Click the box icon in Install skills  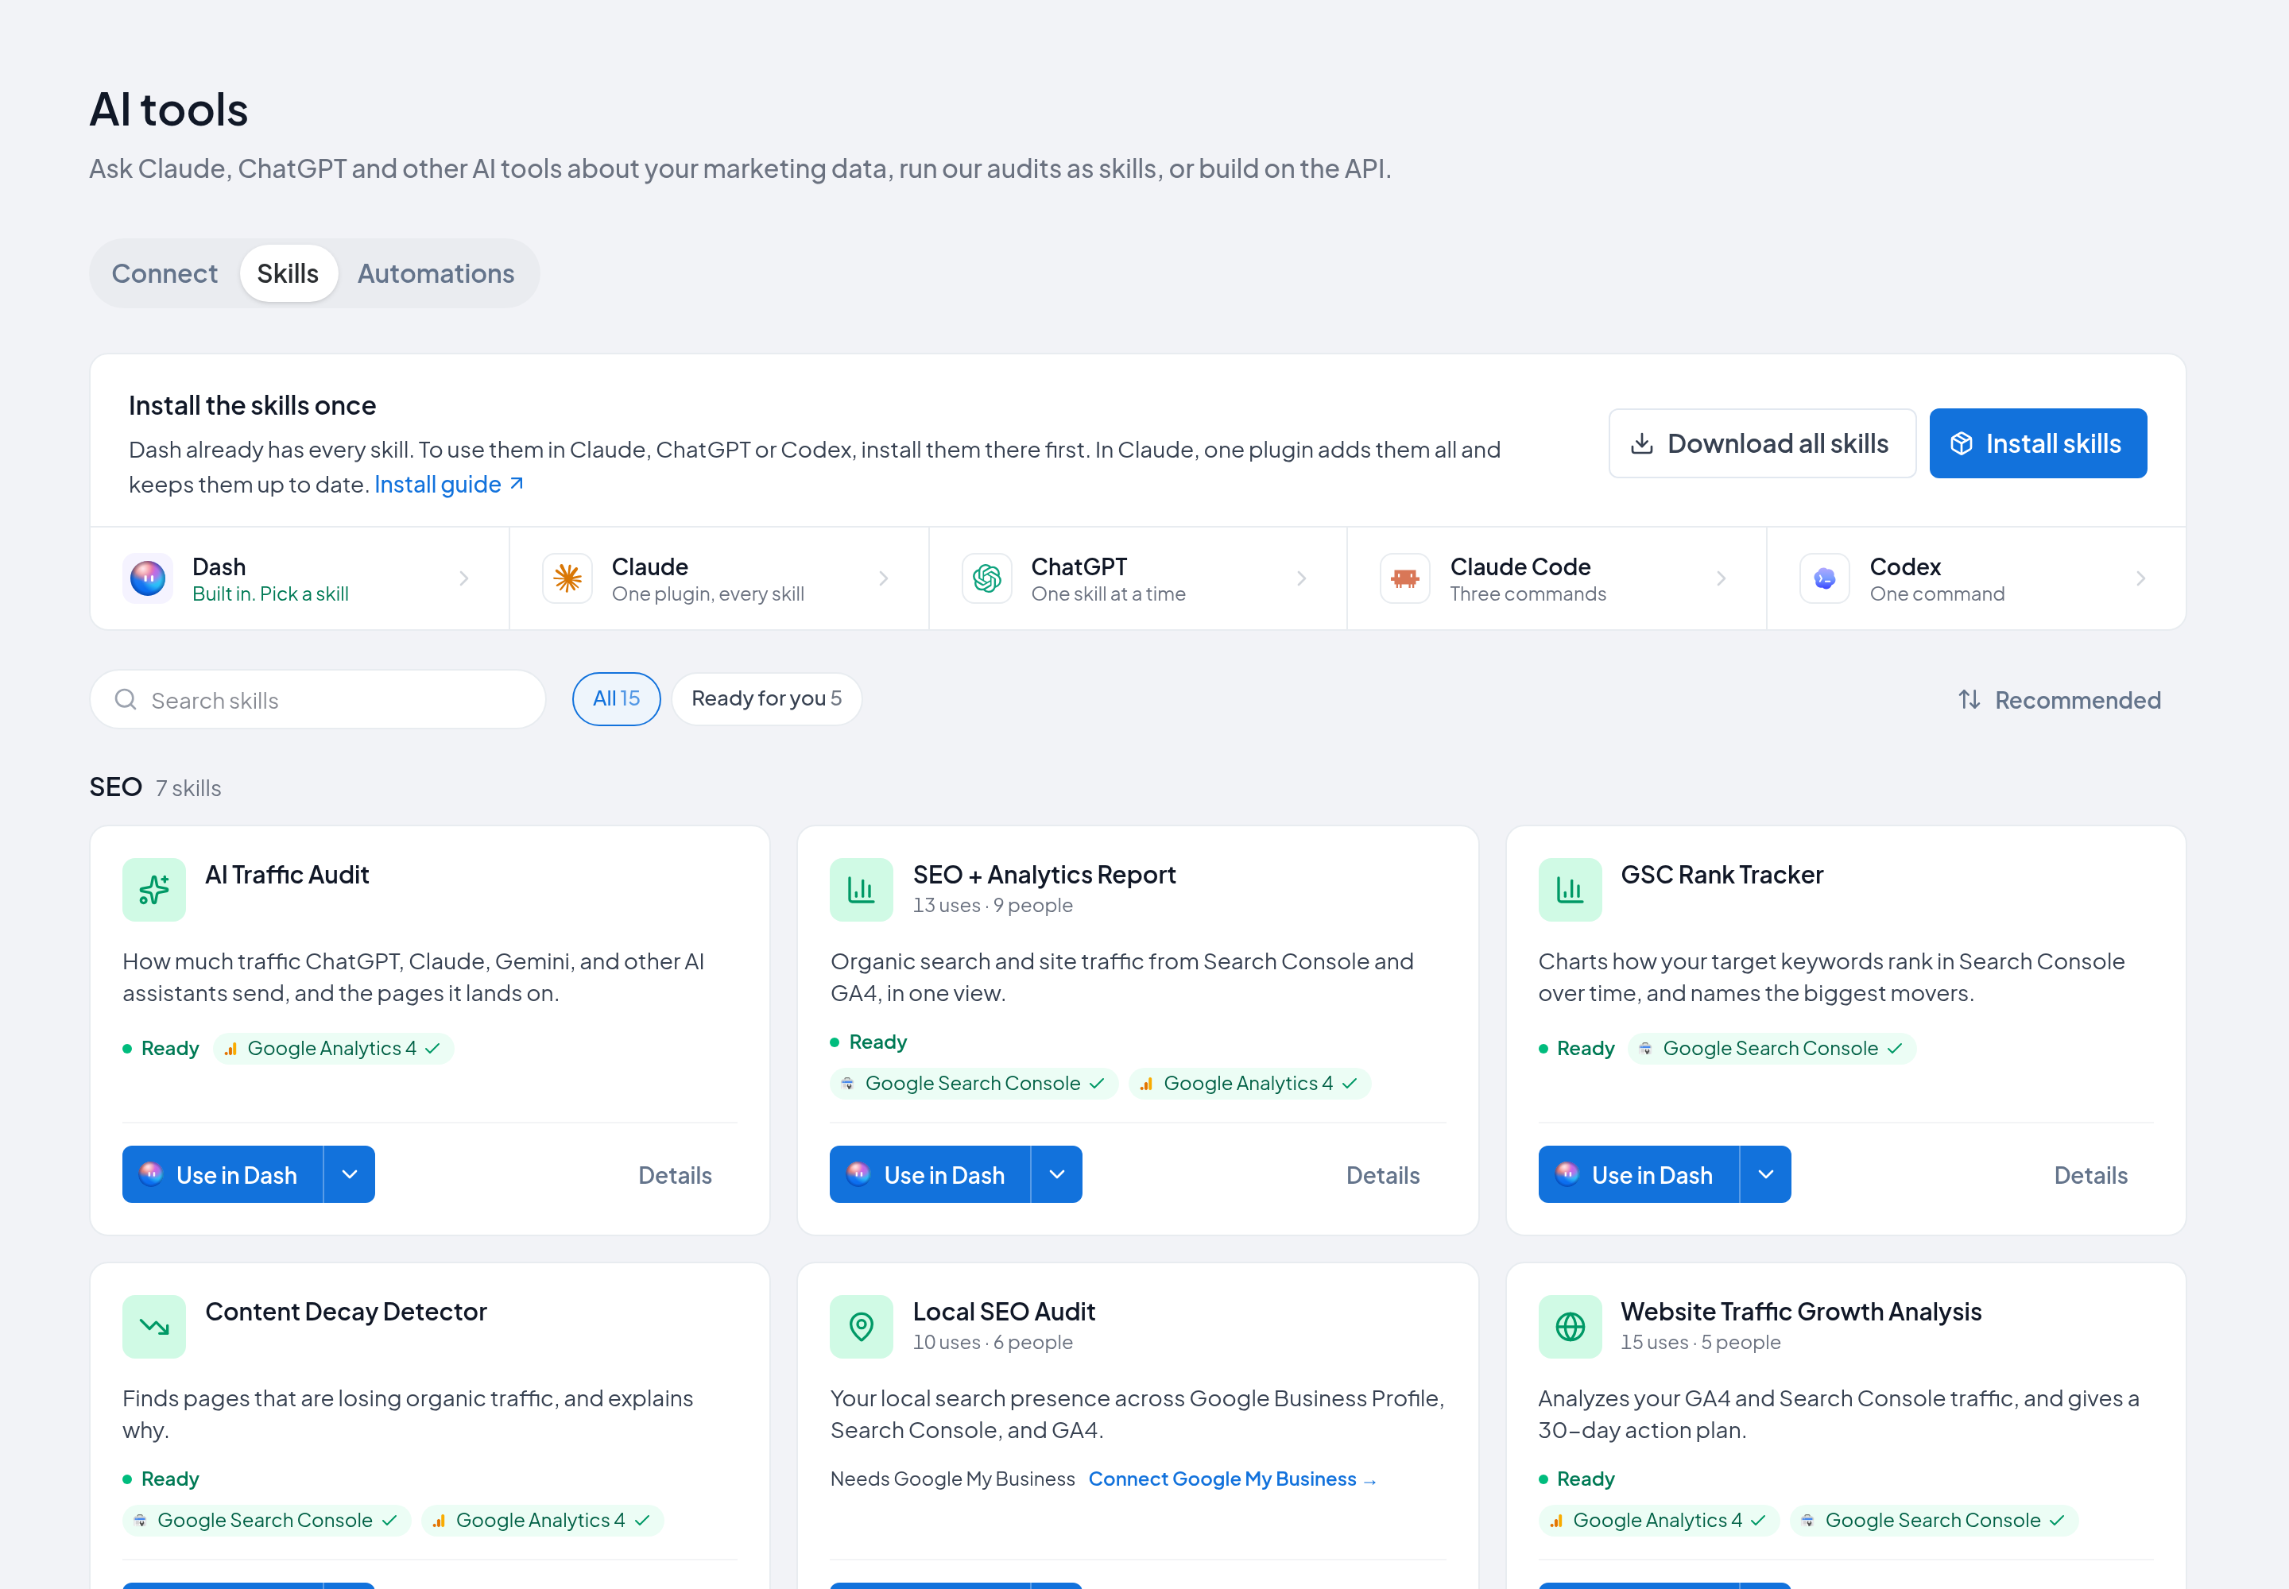pos(1962,444)
